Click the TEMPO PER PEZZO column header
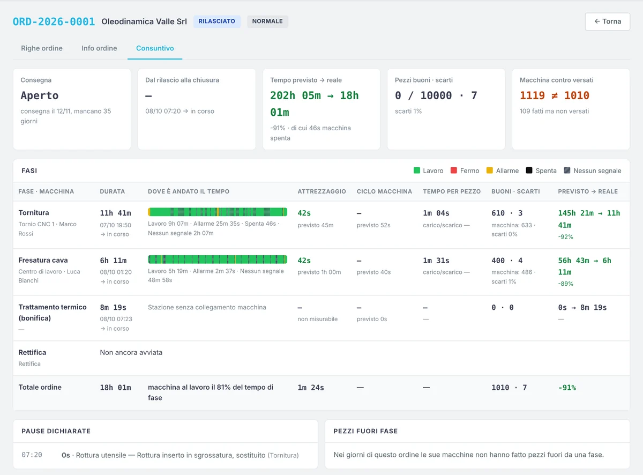The width and height of the screenshot is (643, 475). click(x=452, y=191)
